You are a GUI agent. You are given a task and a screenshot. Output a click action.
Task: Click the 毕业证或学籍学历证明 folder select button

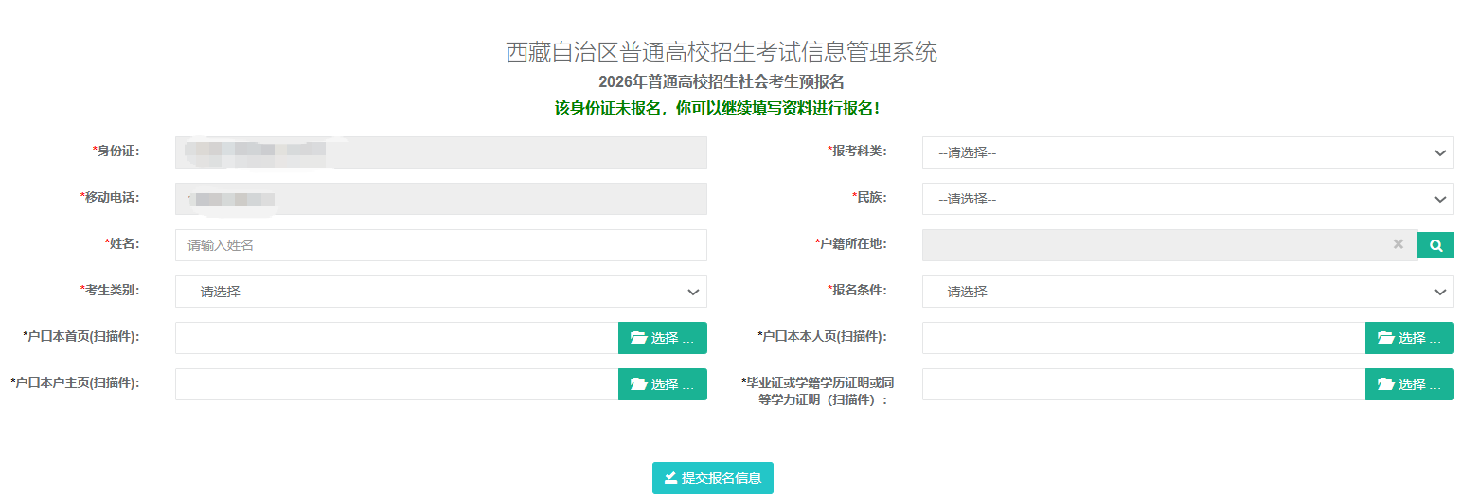click(1409, 384)
